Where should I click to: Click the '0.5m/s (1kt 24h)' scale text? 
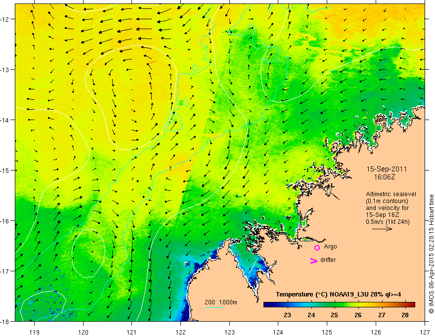pos(388,222)
